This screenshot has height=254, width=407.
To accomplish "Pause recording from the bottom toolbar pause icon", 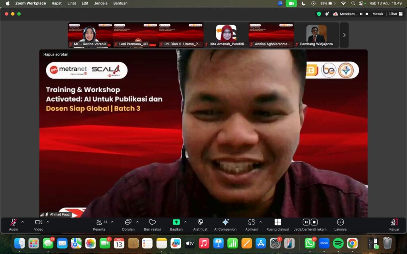I will click(306, 222).
